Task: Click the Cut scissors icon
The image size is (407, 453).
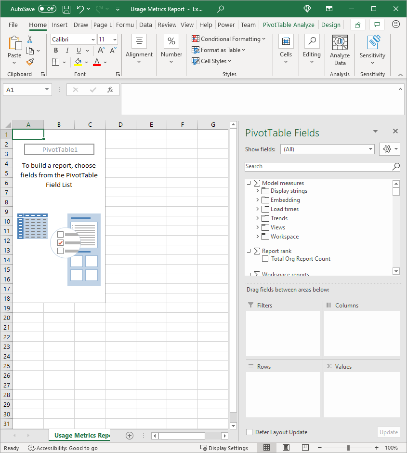Action: click(29, 39)
